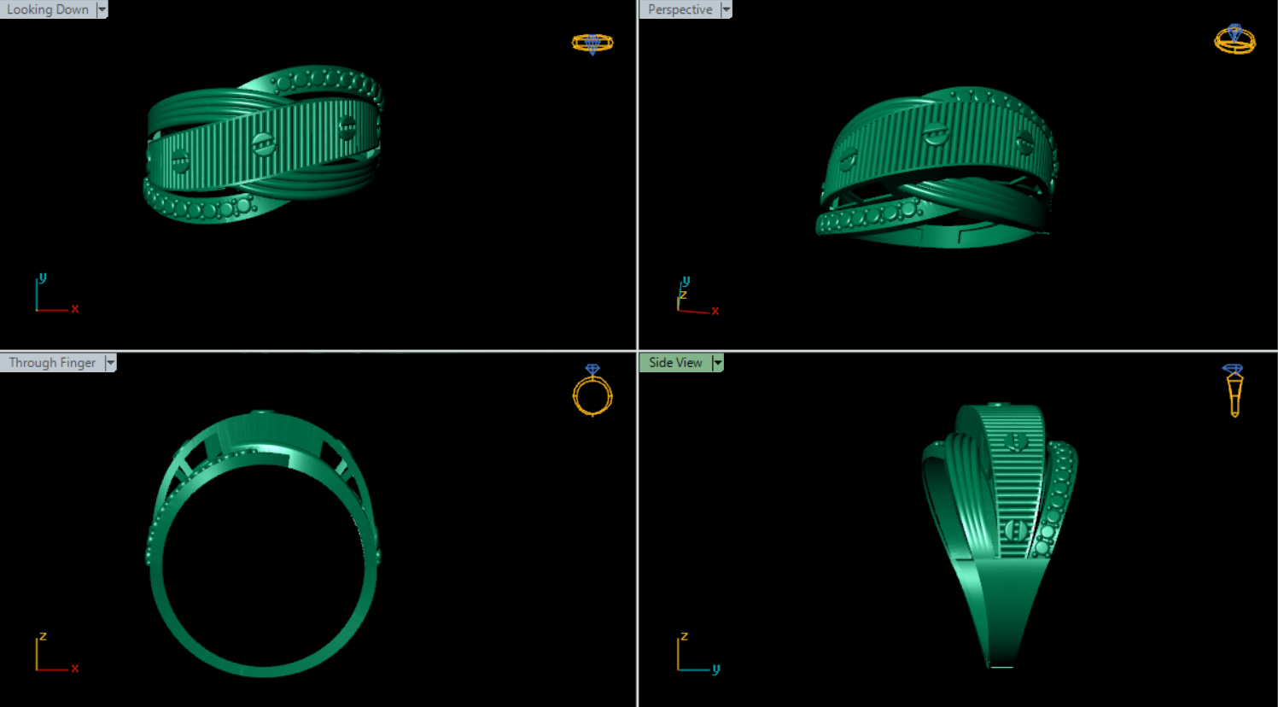Expand the Side View viewport dropdown arrow

(x=718, y=363)
